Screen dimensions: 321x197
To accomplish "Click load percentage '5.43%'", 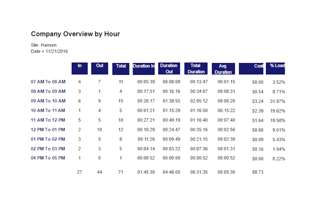I will [279, 140].
